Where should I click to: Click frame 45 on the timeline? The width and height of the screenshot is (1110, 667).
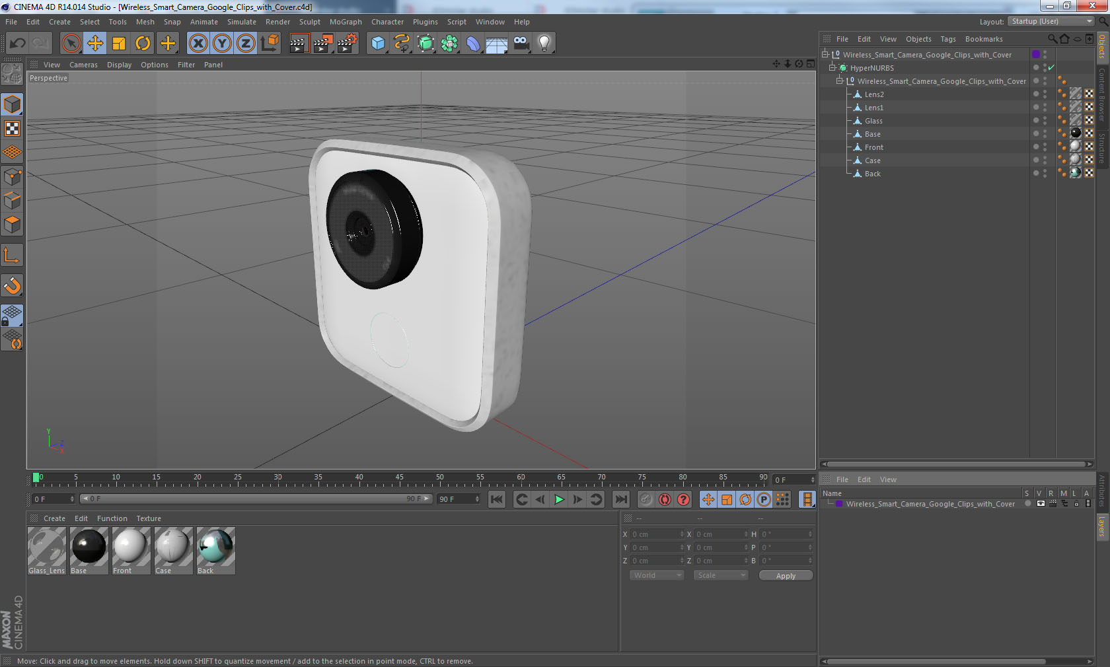[400, 479]
